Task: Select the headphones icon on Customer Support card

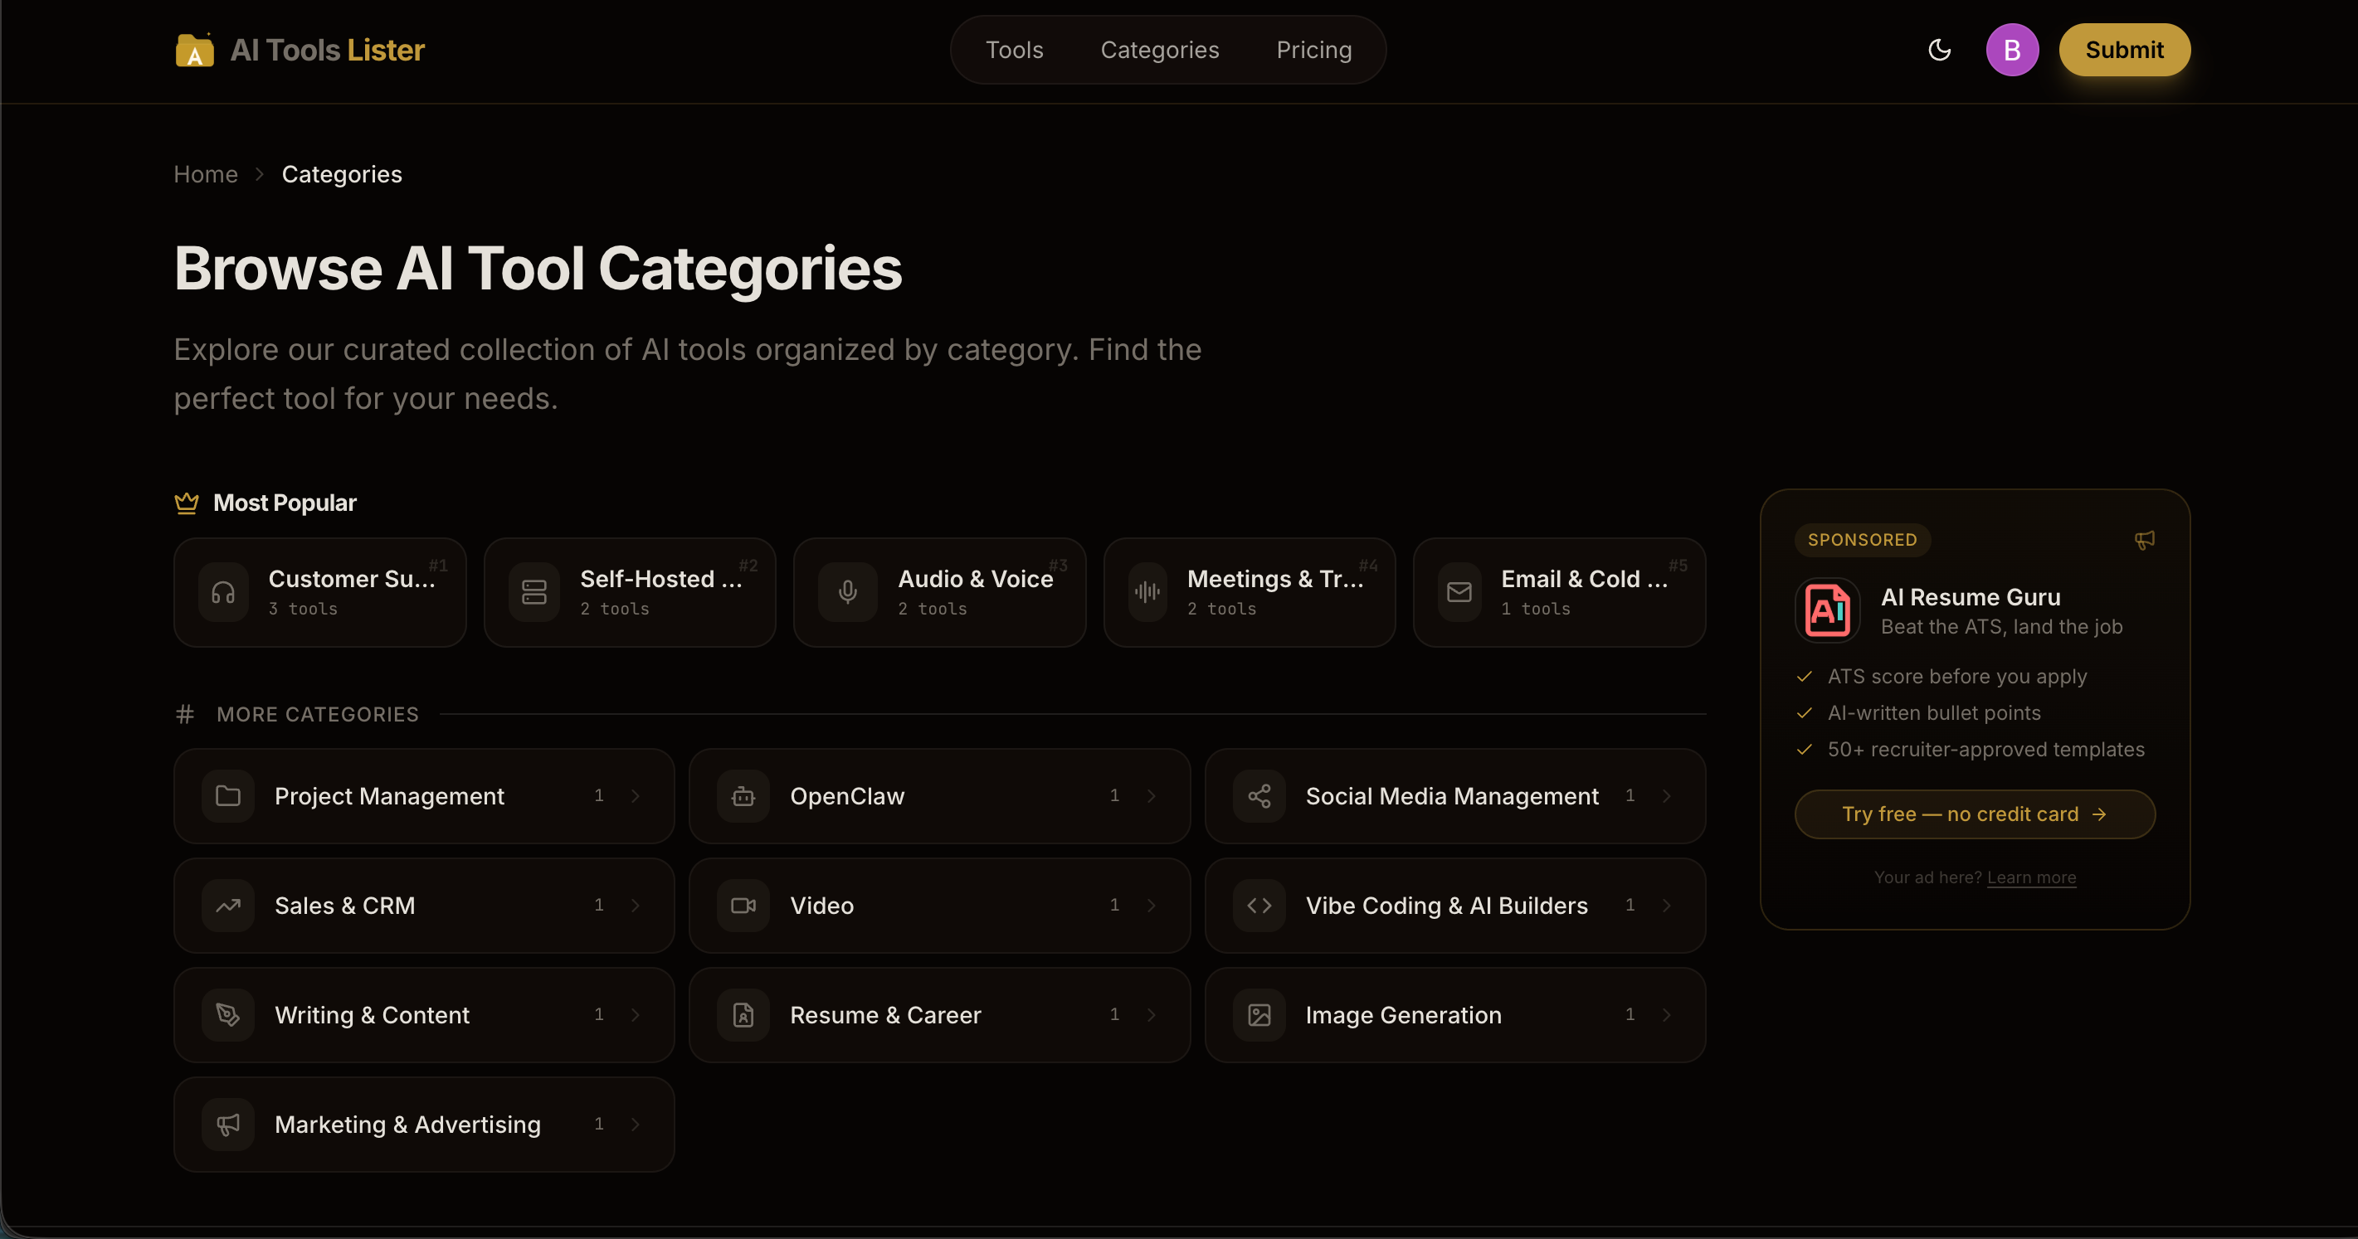Action: click(224, 592)
